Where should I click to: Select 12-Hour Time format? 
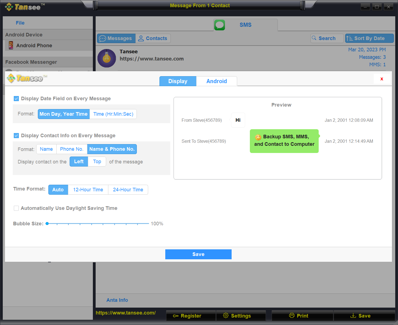(88, 190)
